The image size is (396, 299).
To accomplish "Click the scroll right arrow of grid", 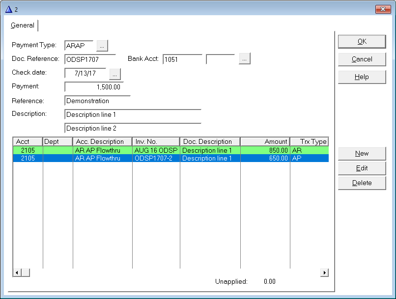I will [x=324, y=272].
